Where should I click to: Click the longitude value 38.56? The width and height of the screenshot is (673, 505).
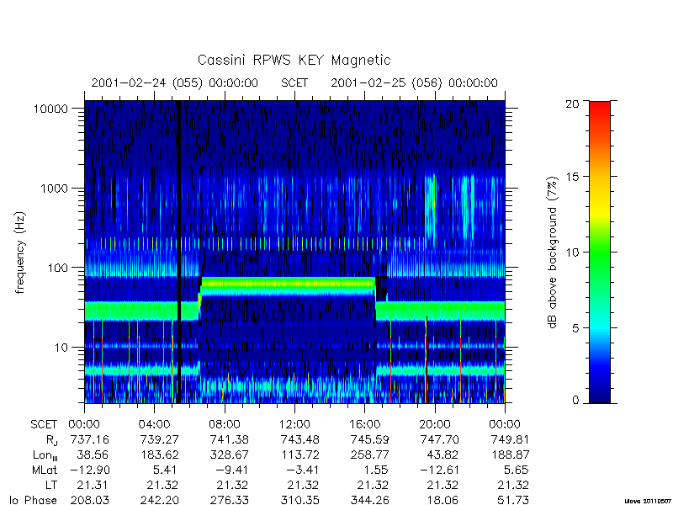93,454
